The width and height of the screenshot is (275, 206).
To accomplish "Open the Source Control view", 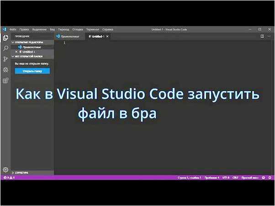I will point(5,59).
